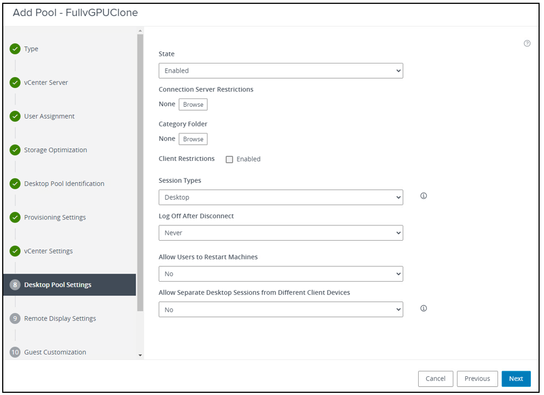Click the numbered circle for Guest Customization
Image resolution: width=544 pixels, height=395 pixels.
15,352
